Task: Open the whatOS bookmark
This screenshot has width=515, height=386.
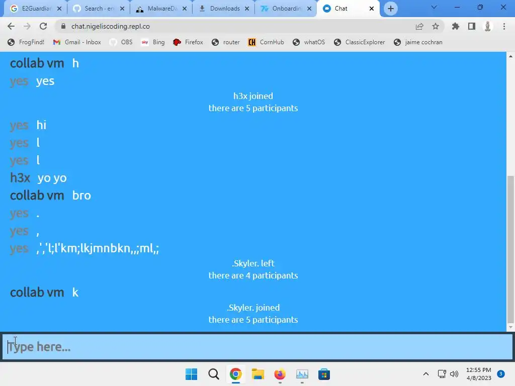Action: click(x=309, y=42)
